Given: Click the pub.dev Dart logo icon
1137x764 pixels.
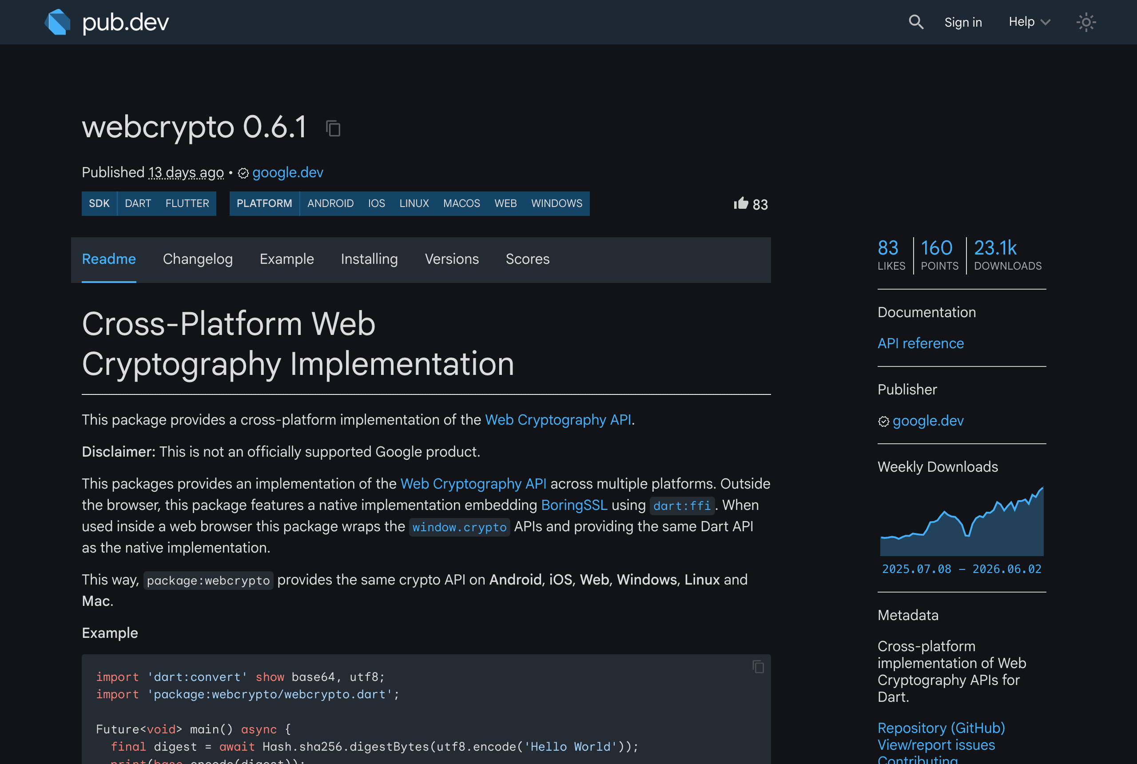Looking at the screenshot, I should coord(57,22).
